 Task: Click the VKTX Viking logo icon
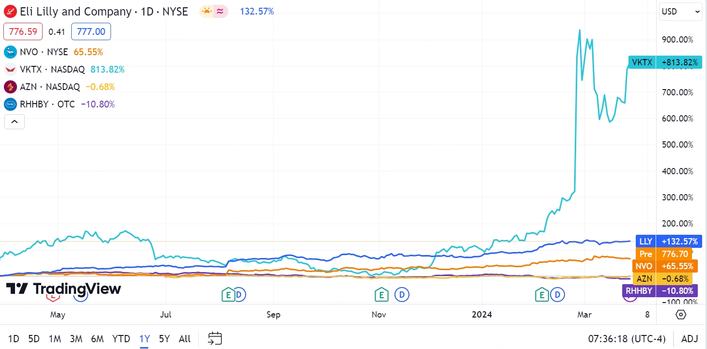(x=10, y=69)
